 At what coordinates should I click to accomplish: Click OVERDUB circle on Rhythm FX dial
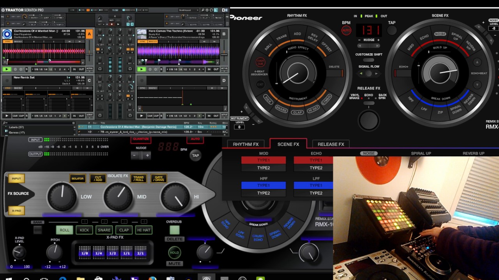pyautogui.click(x=260, y=62)
